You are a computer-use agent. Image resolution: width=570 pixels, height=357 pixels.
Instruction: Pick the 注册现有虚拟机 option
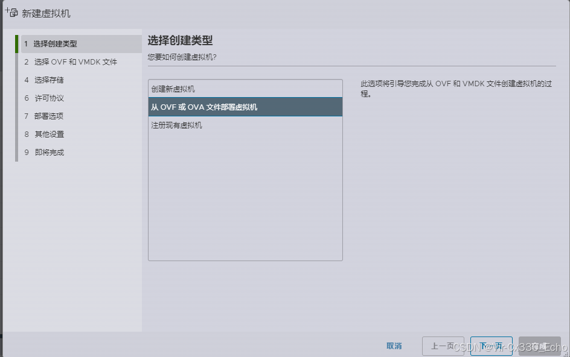pos(245,125)
